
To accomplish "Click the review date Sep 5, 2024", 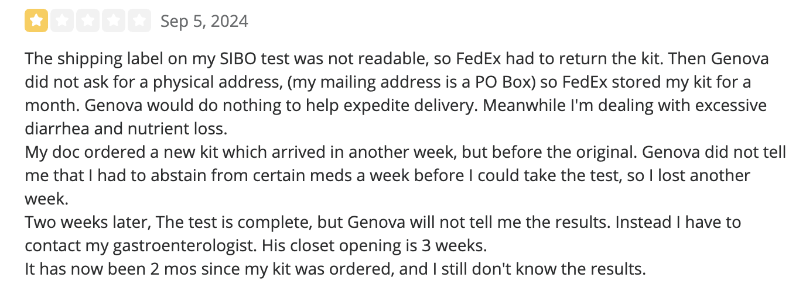I will tap(204, 22).
